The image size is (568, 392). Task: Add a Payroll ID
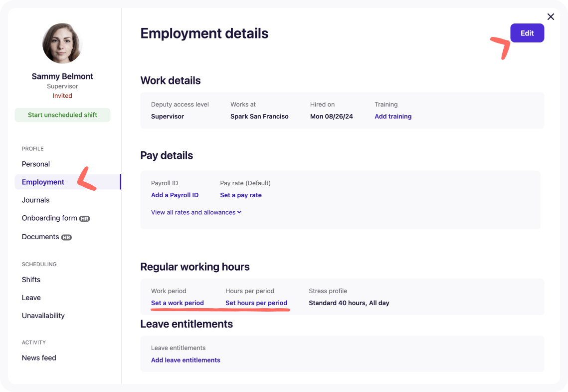[175, 195]
